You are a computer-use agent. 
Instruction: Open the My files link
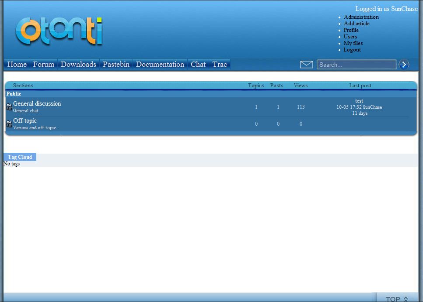(353, 43)
